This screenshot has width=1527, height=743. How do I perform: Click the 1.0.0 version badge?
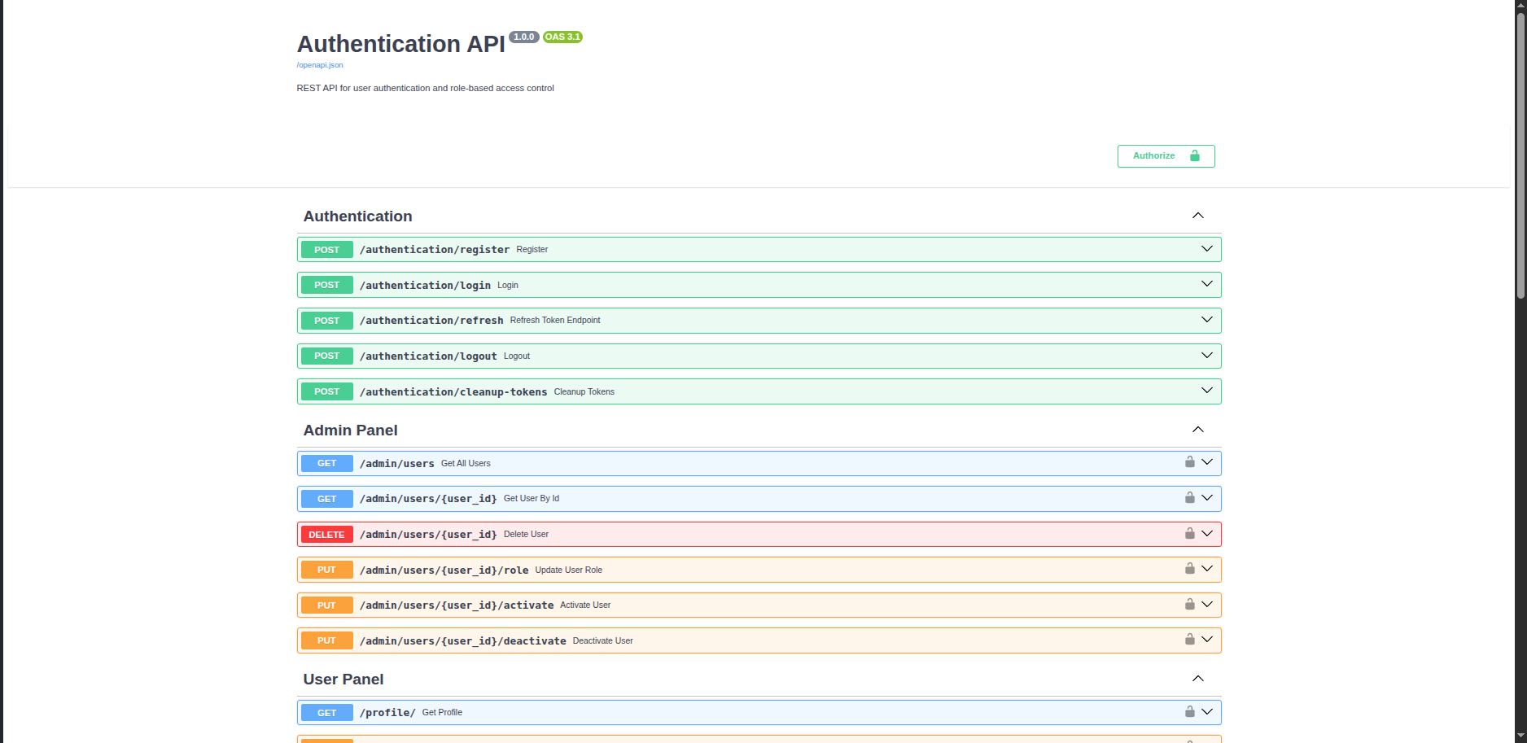point(524,37)
